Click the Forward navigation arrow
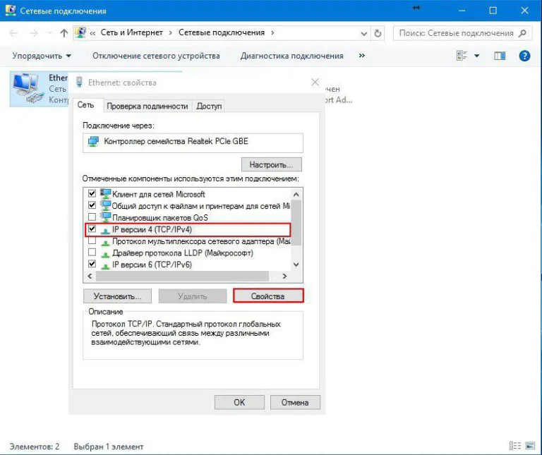Image resolution: width=542 pixels, height=455 pixels. point(34,33)
